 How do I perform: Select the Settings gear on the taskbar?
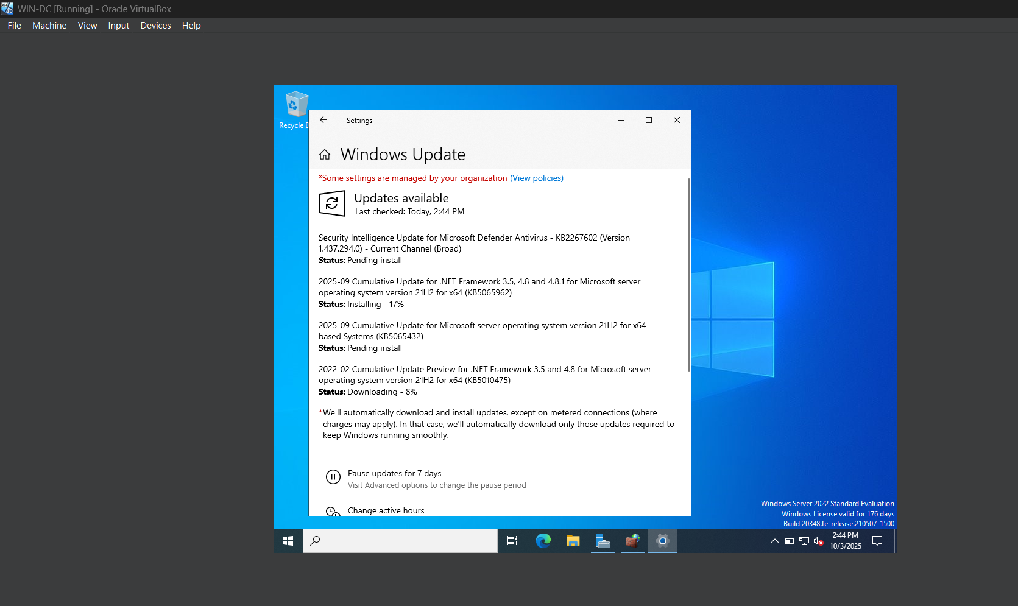coord(663,541)
